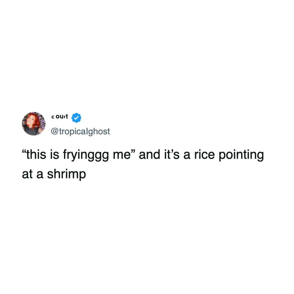Click the word "is" in the tweet
294x294 pixels.
pos(55,155)
